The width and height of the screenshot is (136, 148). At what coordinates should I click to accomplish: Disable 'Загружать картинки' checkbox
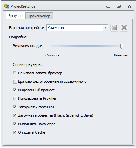[15, 107]
